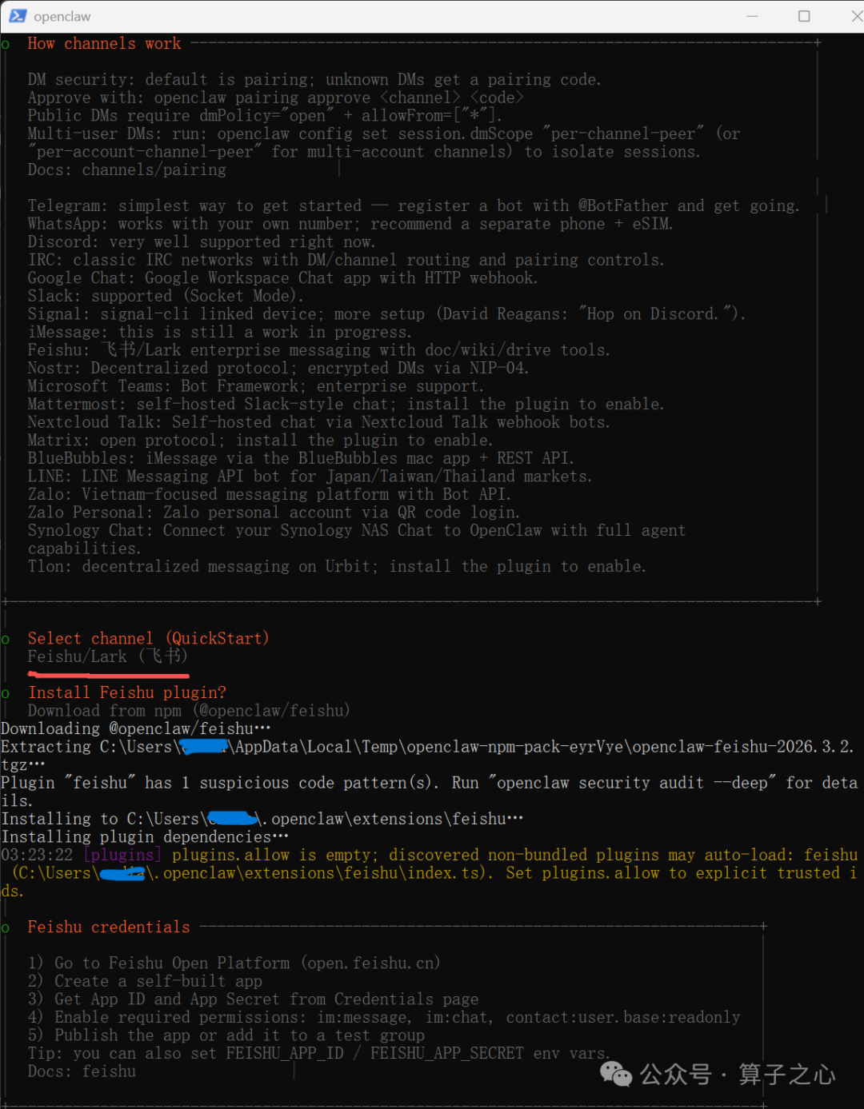
Task: Click the 'Synology Chat: Connect your Synology' line
Action: tap(356, 540)
